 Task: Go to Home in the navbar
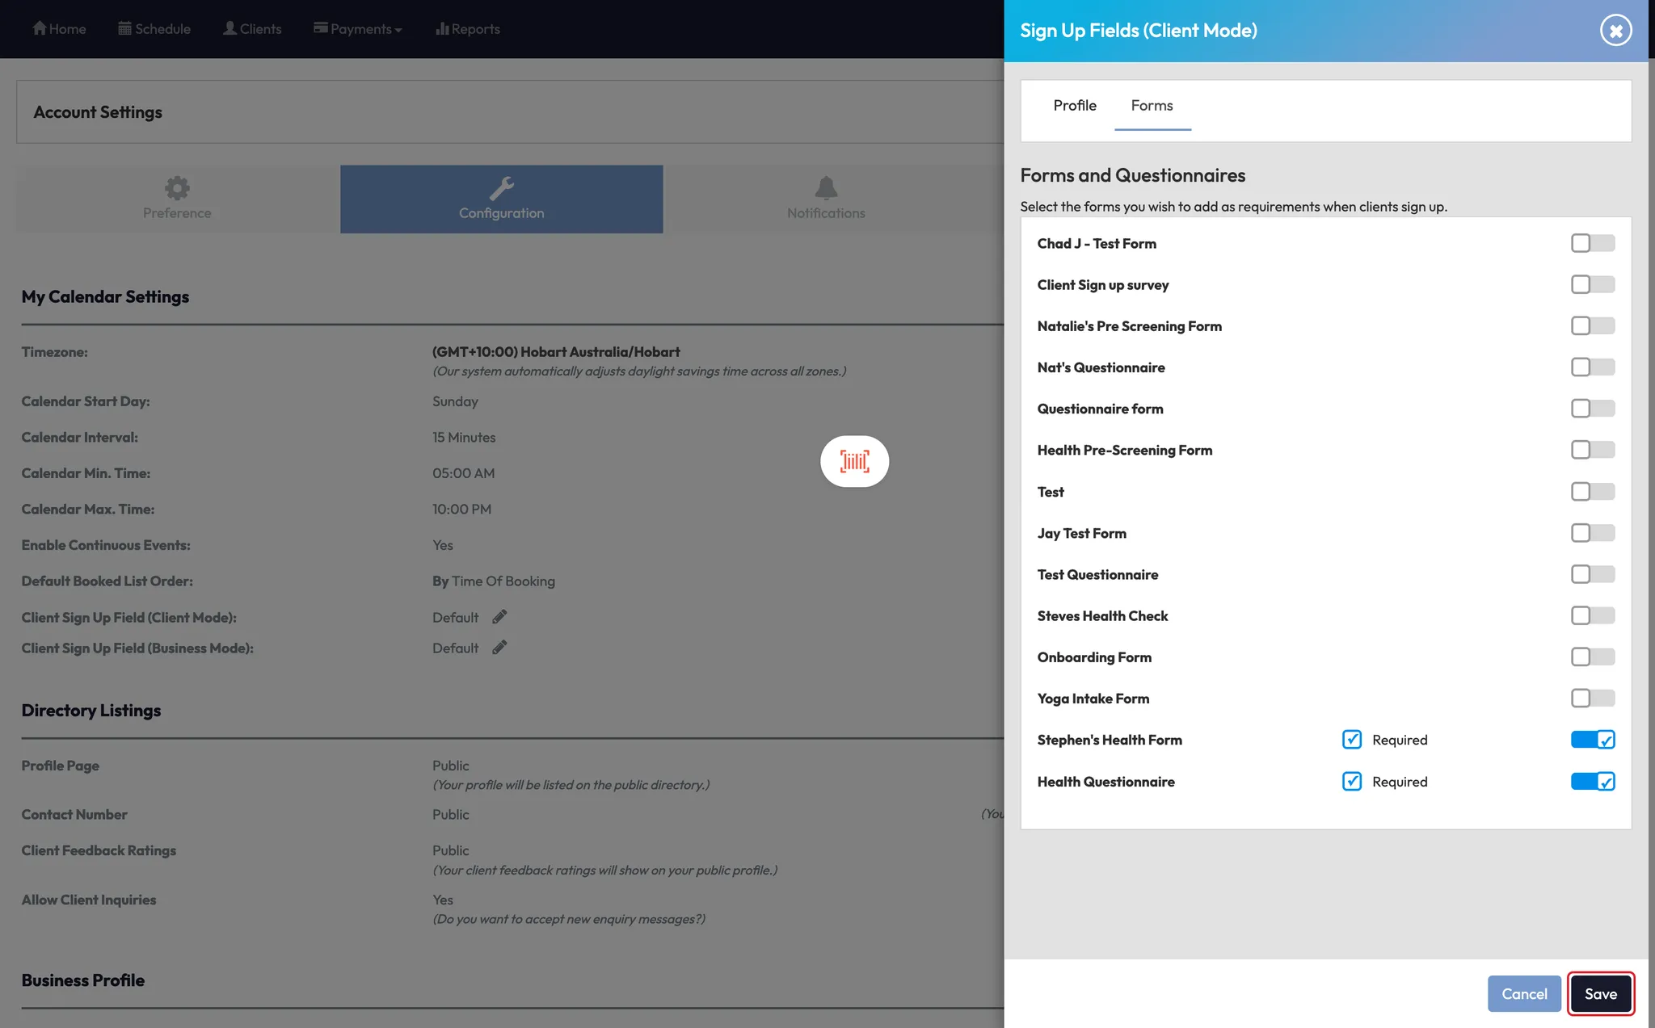(59, 29)
